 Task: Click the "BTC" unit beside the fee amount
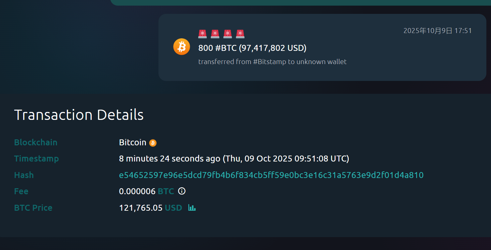[x=166, y=191]
